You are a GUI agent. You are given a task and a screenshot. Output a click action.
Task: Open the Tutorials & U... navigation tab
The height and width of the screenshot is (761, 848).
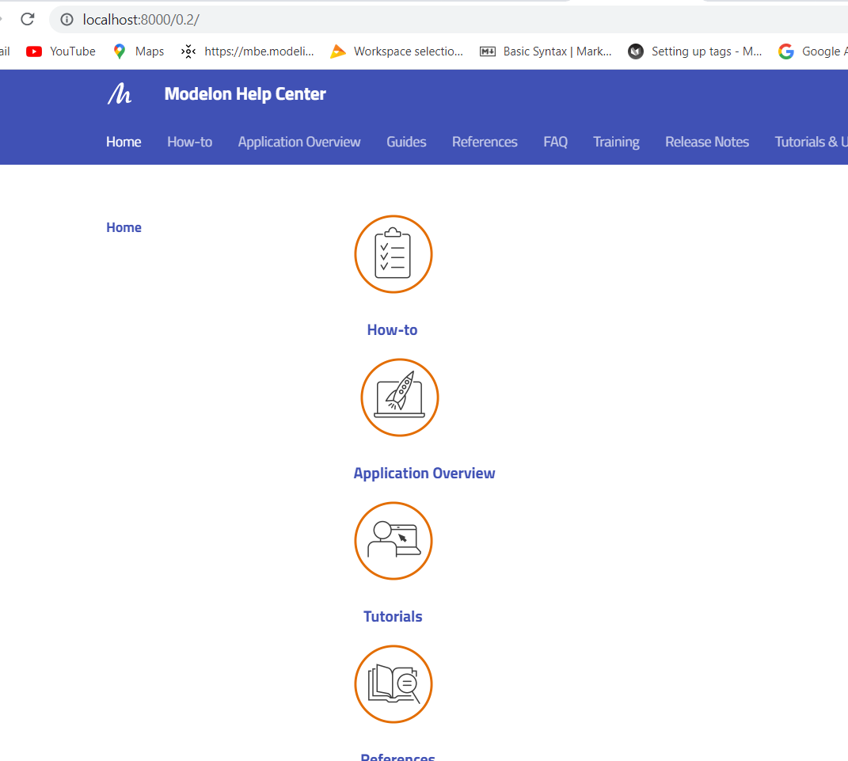click(x=812, y=142)
